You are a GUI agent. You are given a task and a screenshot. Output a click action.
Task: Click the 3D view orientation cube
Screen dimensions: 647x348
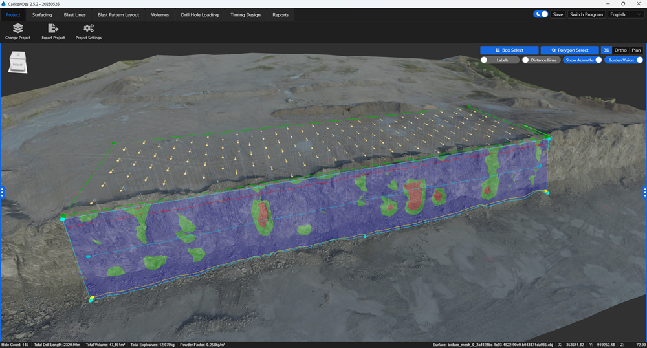coord(17,63)
